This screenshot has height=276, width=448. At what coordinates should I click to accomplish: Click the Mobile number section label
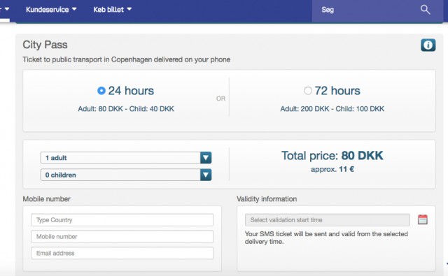tap(47, 199)
